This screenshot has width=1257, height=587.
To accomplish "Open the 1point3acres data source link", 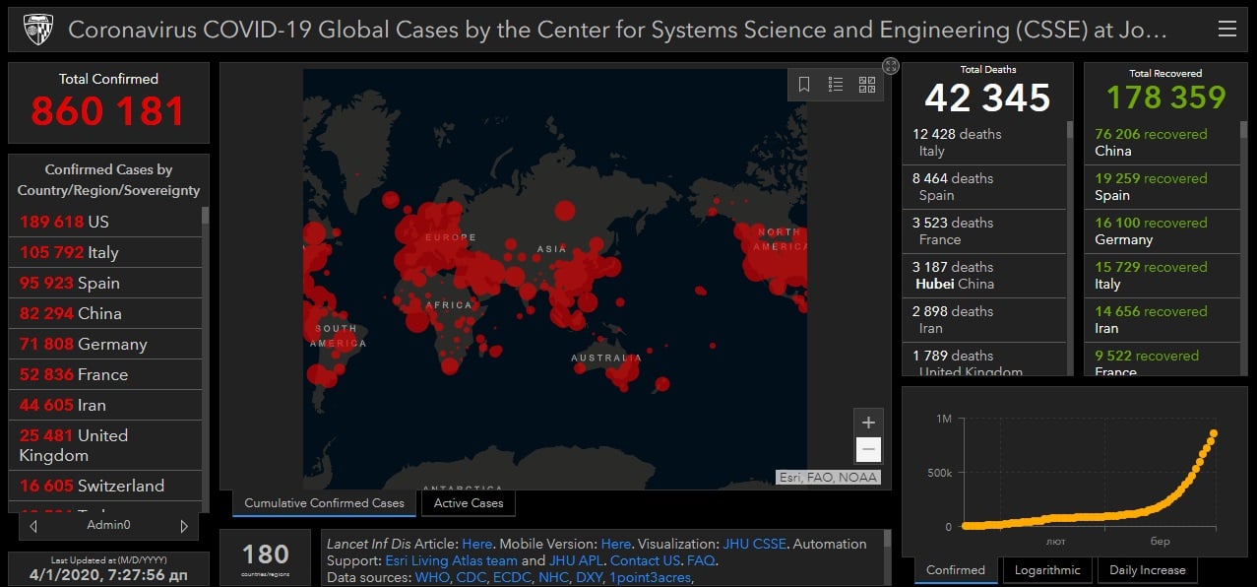I will pyautogui.click(x=651, y=577).
